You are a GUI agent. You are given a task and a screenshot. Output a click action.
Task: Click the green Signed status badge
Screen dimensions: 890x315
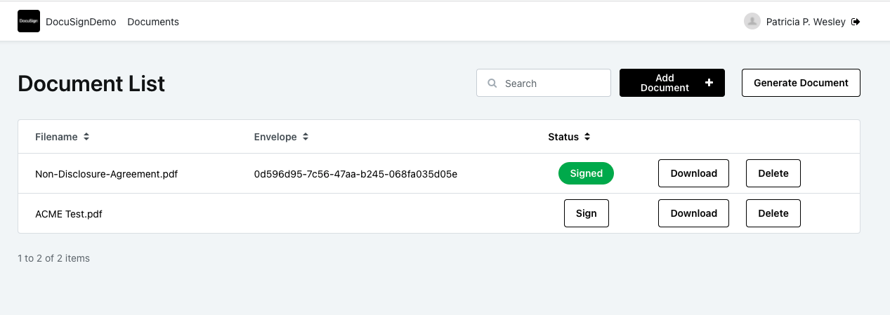[x=586, y=173]
